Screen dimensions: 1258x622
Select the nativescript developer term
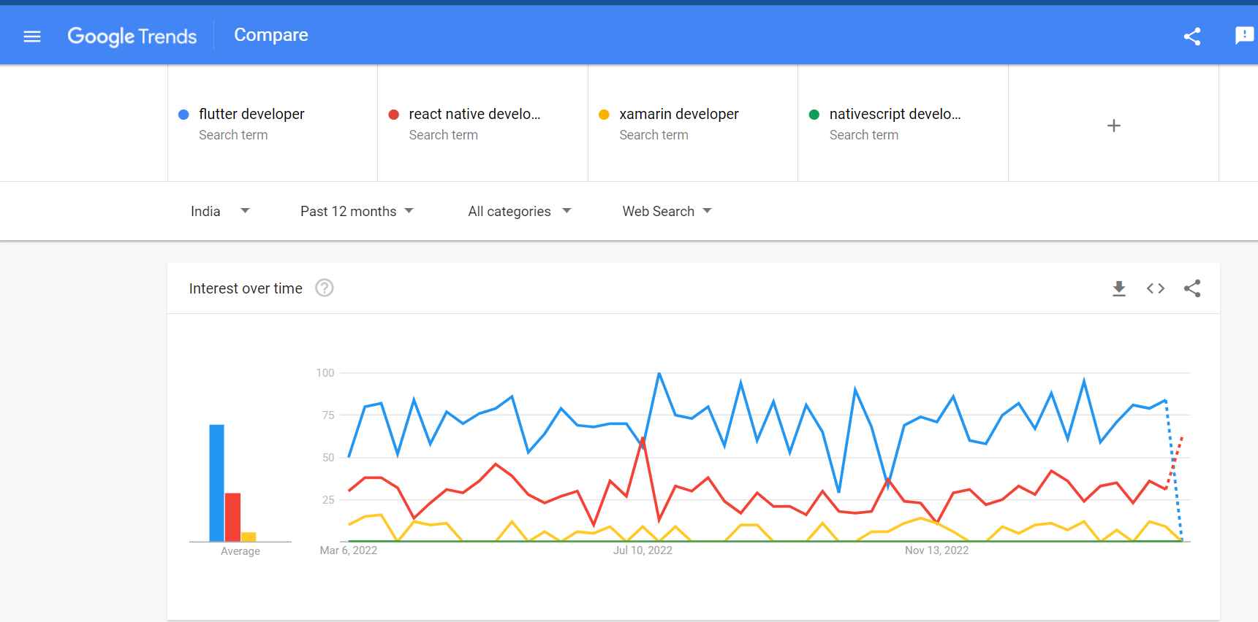[x=895, y=115]
